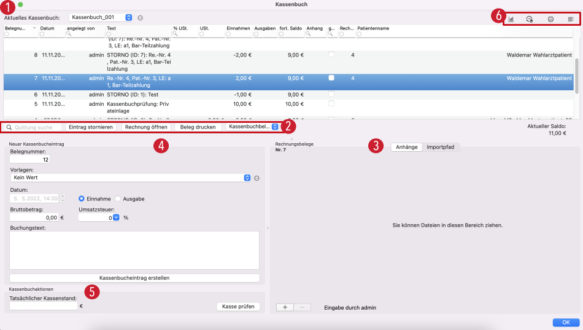Open the bar chart statistics icon
This screenshot has width=583, height=330.
click(511, 19)
